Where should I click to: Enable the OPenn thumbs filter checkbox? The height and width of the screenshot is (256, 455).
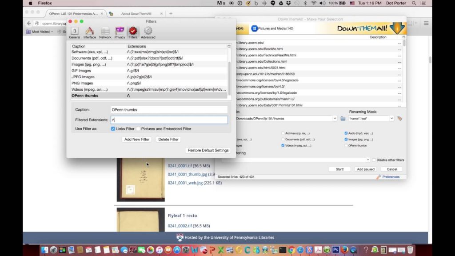pyautogui.click(x=346, y=145)
